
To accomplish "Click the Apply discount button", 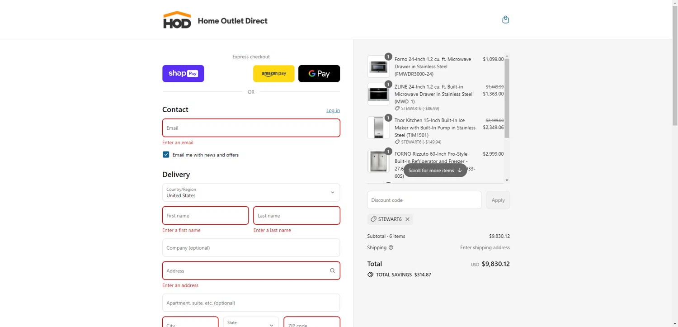I will pos(498,200).
